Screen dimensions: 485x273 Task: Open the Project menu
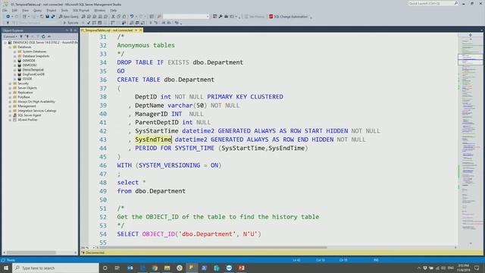pyautogui.click(x=52, y=10)
